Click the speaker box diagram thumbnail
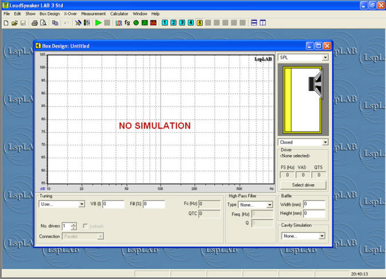This screenshot has width=386, height=279. click(303, 99)
